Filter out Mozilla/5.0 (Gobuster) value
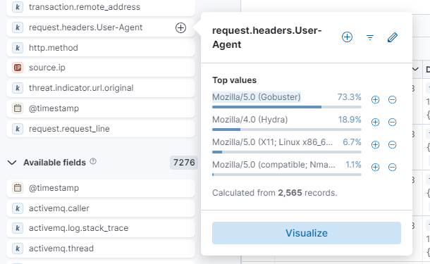This screenshot has width=430, height=264. click(x=392, y=100)
